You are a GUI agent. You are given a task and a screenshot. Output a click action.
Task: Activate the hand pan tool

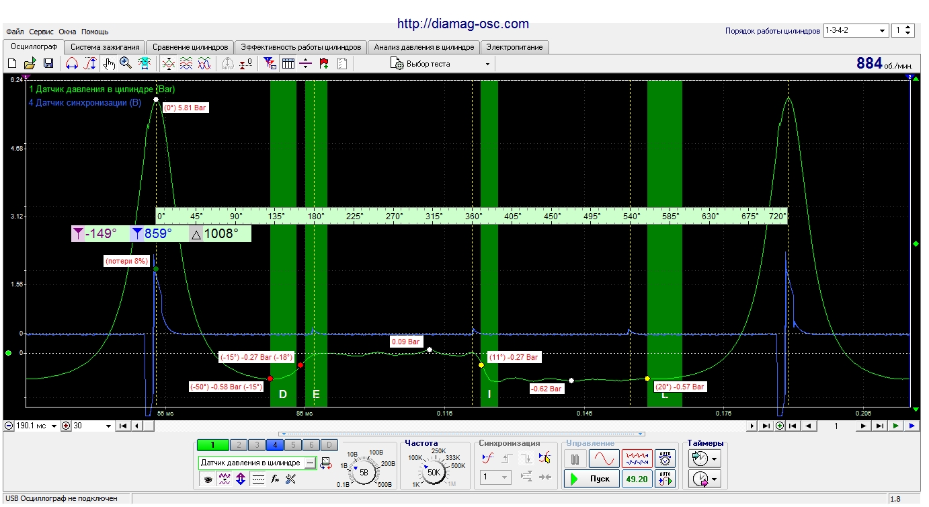point(109,64)
